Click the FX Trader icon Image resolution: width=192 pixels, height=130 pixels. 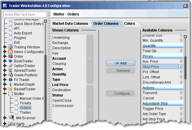tap(10, 80)
